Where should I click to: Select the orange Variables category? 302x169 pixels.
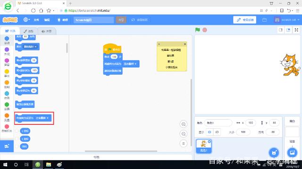tap(7, 117)
